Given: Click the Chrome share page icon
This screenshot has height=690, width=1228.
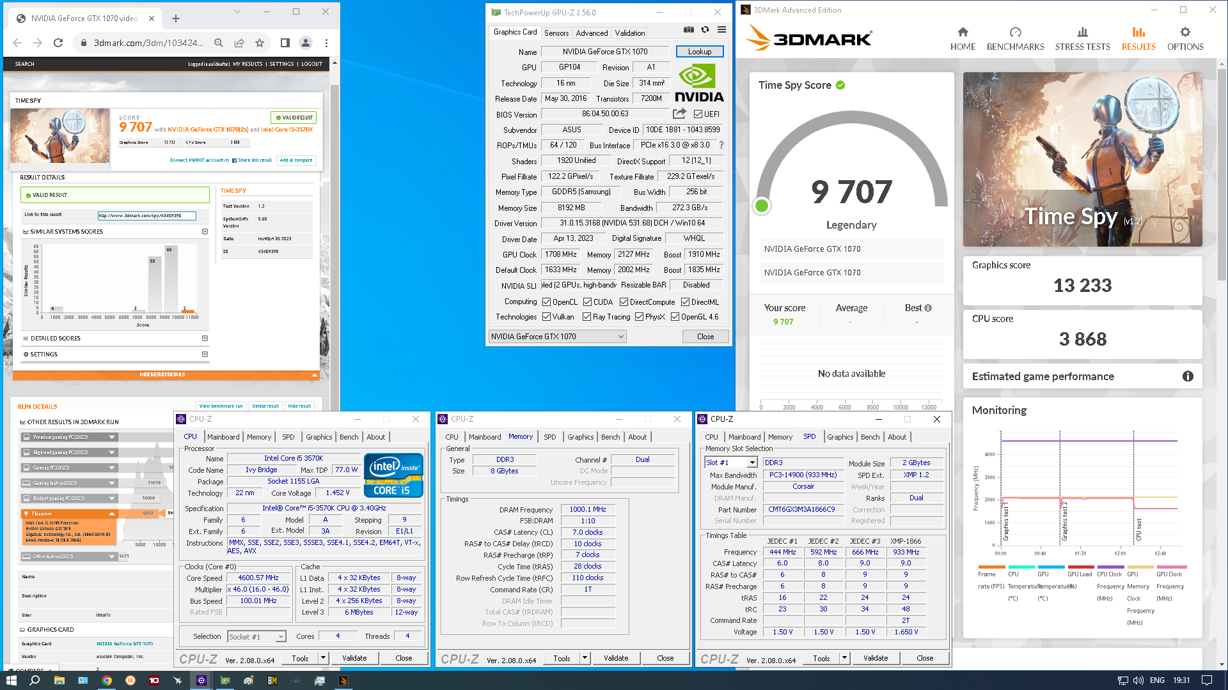Looking at the screenshot, I should (x=239, y=43).
